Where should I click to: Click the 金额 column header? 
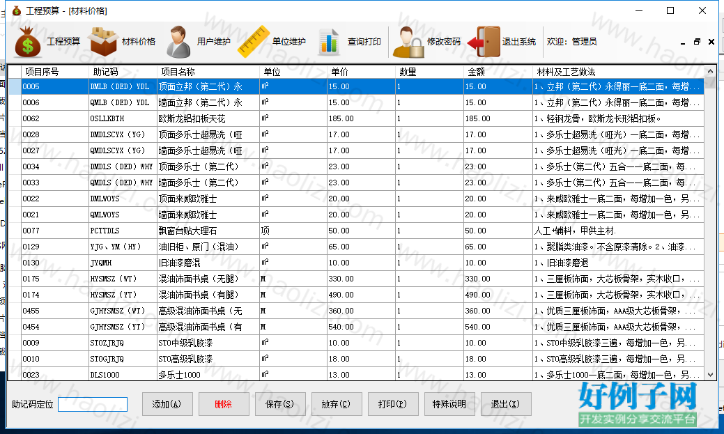click(498, 72)
